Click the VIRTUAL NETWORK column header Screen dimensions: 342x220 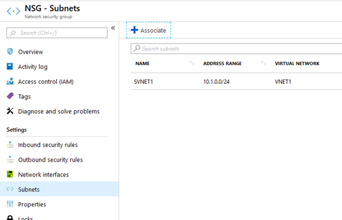297,63
